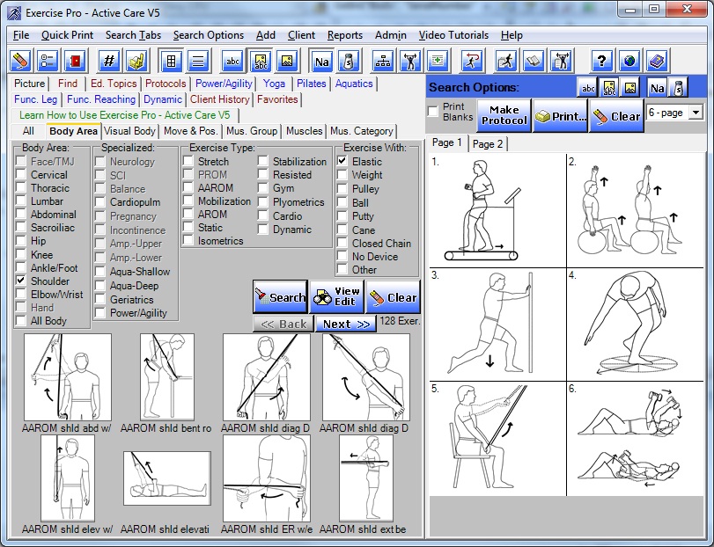Click the 'Na' icon in main toolbar
Screen dimensions: 714x547
point(321,61)
